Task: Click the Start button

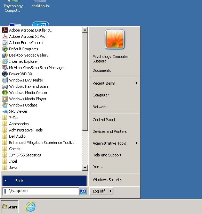Action: click(10, 207)
